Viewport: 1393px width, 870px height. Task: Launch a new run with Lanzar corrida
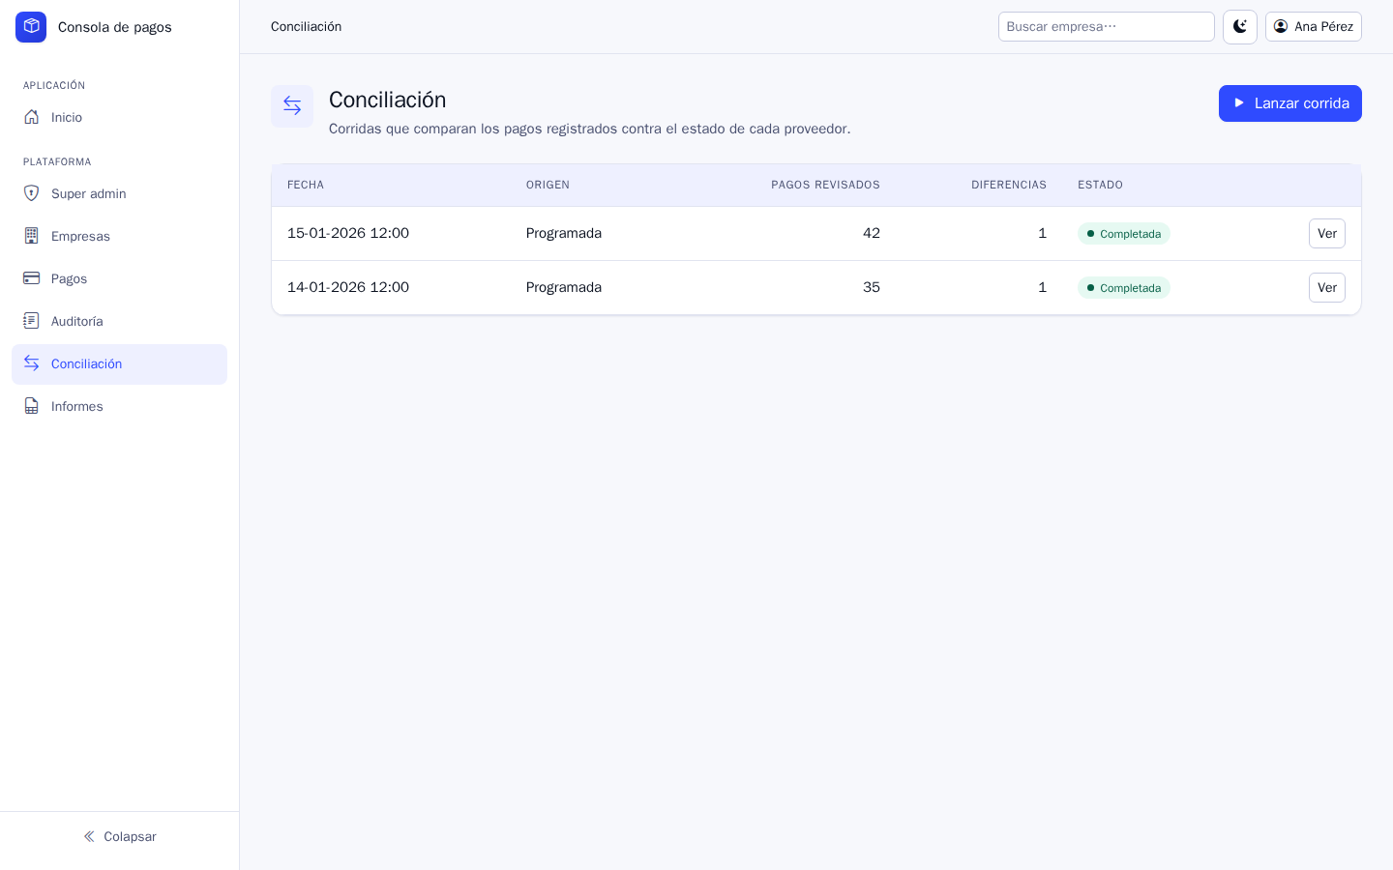pos(1290,103)
